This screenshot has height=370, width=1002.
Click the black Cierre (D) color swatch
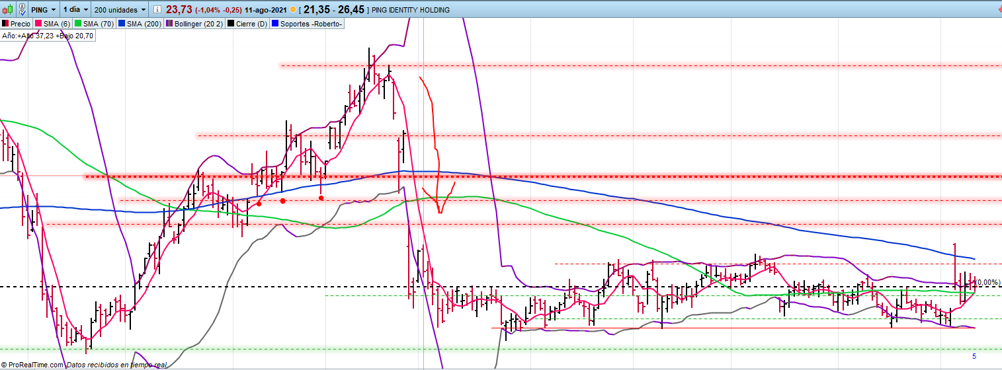(230, 24)
